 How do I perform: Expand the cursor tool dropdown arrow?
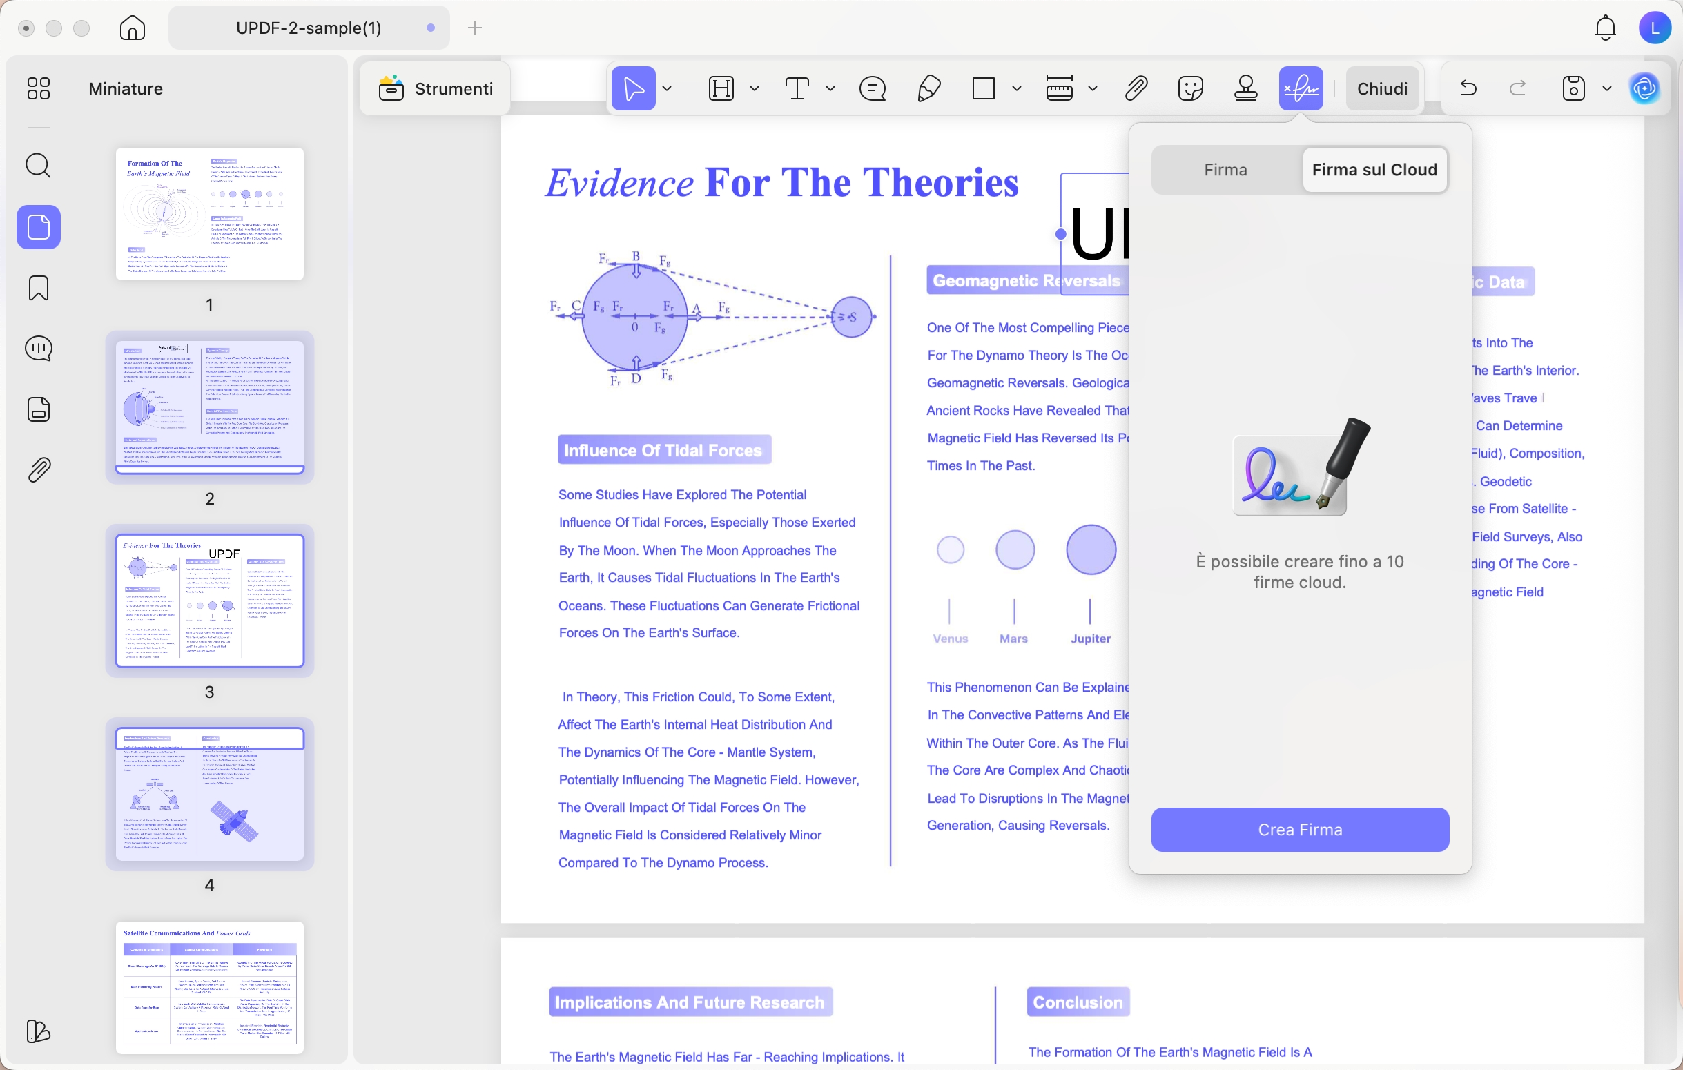(667, 89)
